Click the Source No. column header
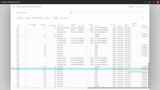 click(x=97, y=26)
